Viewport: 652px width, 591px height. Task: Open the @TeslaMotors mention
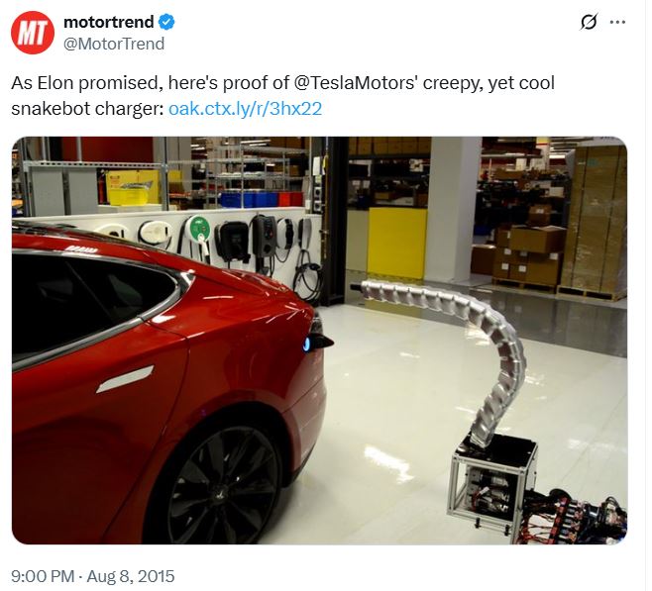[357, 82]
